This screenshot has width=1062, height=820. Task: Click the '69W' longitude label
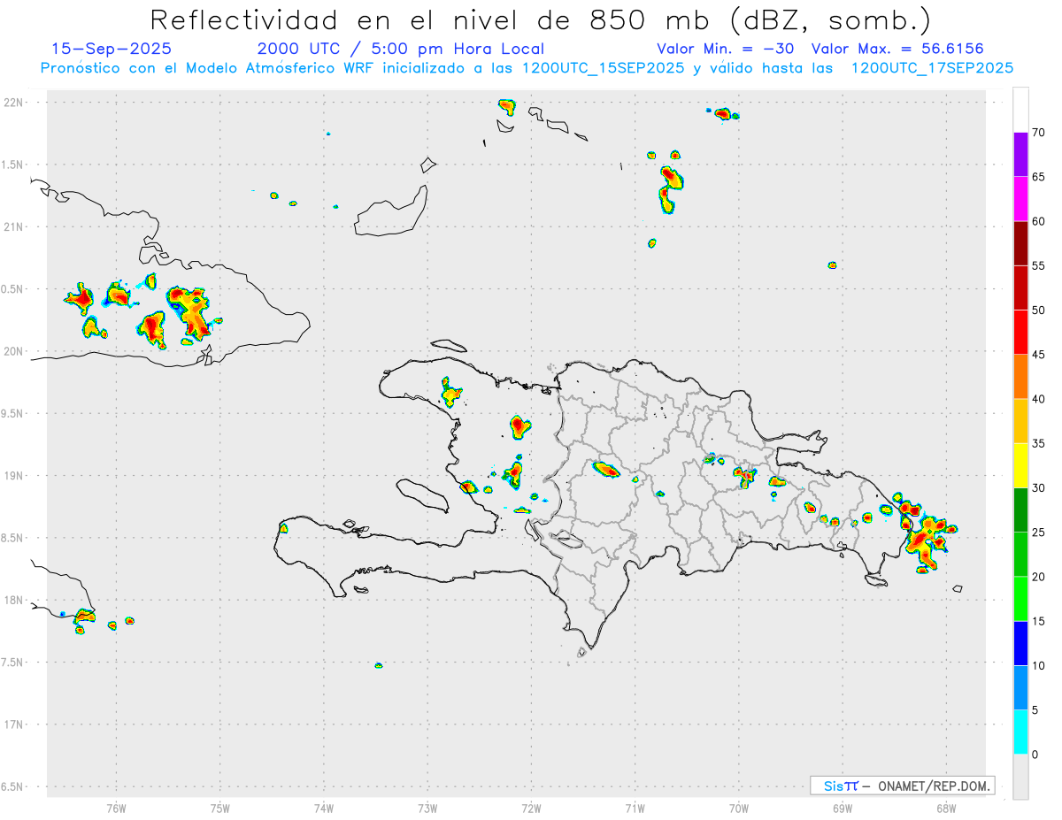[x=843, y=809]
